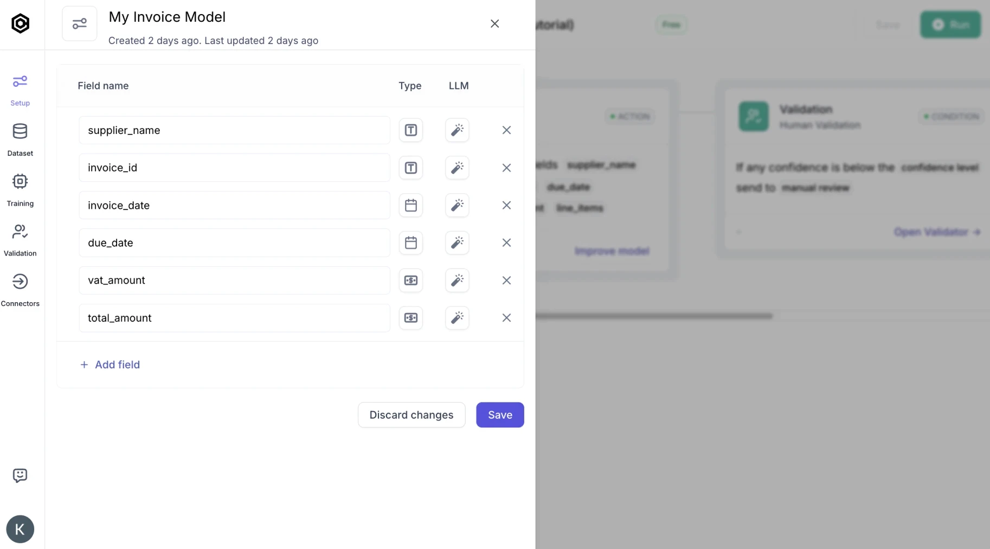Viewport: 990px width, 549px height.
Task: Open the feedback chat bubble
Action: tap(20, 475)
